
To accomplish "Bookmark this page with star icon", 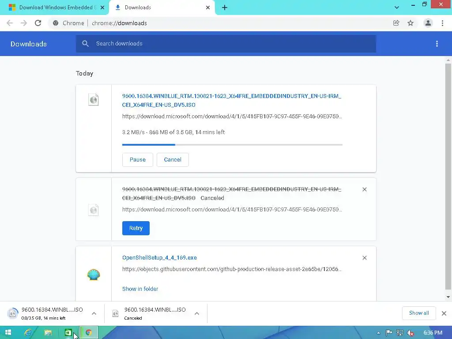I will 411,23.
